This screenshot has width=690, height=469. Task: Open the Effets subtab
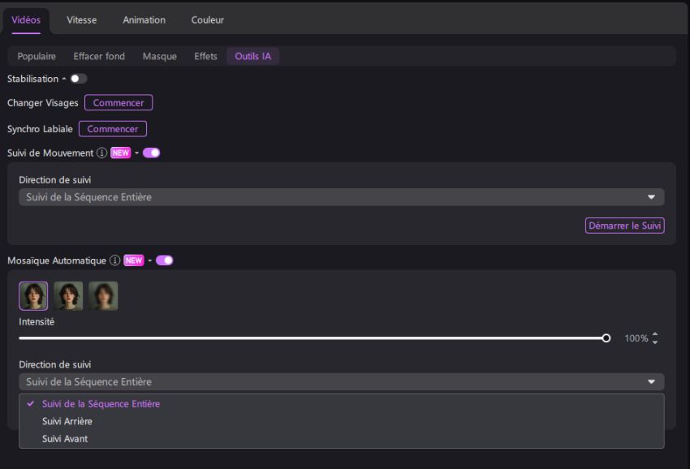[x=205, y=56]
